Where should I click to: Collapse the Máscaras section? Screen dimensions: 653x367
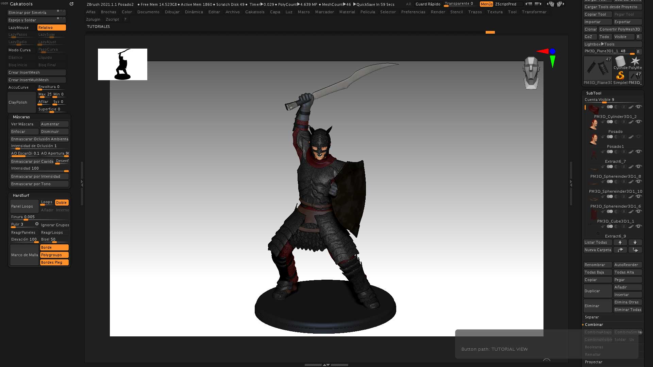pos(21,117)
